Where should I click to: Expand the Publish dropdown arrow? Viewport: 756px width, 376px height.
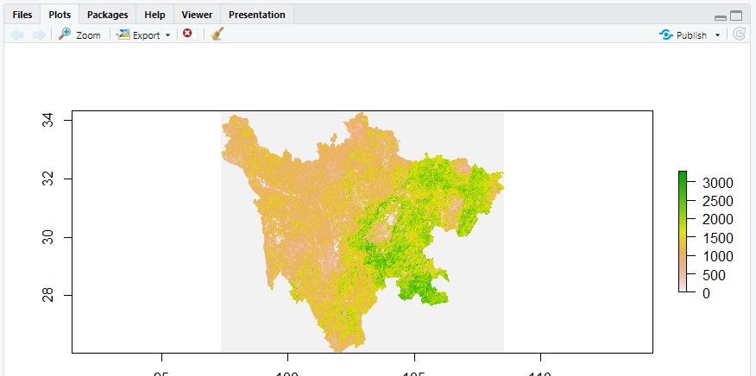point(717,35)
